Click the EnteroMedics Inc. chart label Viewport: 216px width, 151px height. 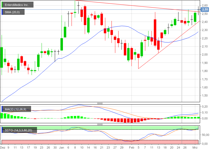pyautogui.click(x=18, y=5)
